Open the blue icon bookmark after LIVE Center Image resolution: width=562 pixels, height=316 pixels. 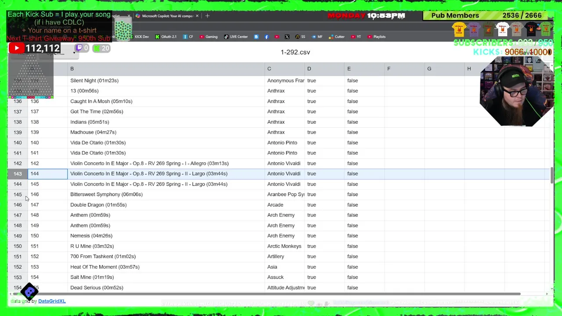pyautogui.click(x=256, y=37)
